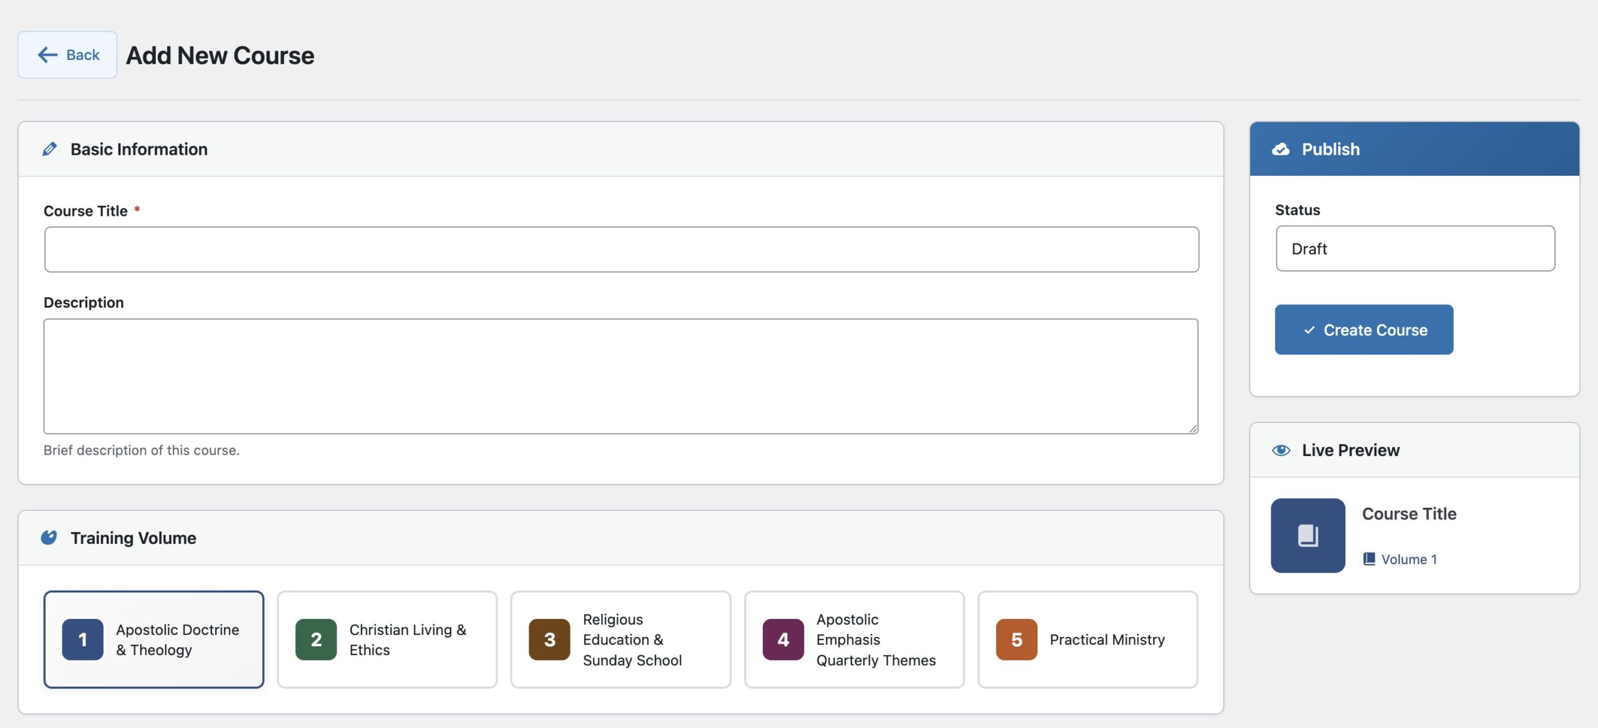Select Religious Education & Sunday School volume
The image size is (1598, 728).
pyautogui.click(x=620, y=639)
